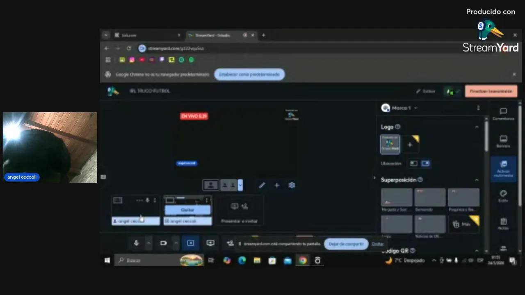
Task: Open the Activos multimedia sidebar panel
Action: point(503,169)
